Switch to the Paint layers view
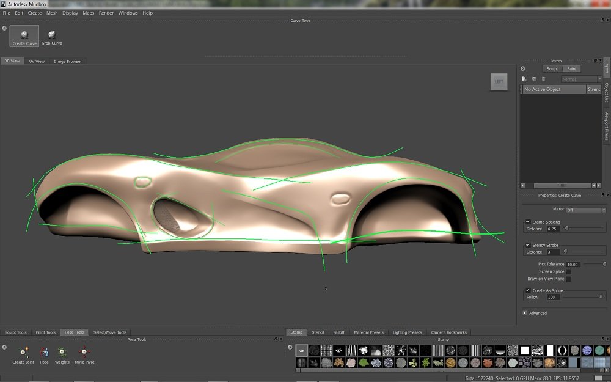Viewport: 611px width, 382px height. click(573, 68)
